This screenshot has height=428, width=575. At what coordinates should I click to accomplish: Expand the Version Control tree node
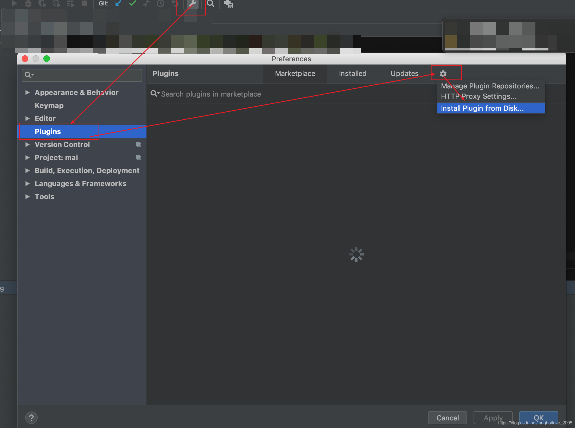(x=27, y=144)
